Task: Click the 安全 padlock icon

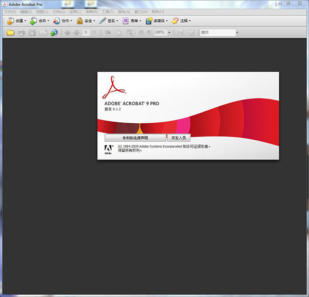Action: click(x=80, y=21)
